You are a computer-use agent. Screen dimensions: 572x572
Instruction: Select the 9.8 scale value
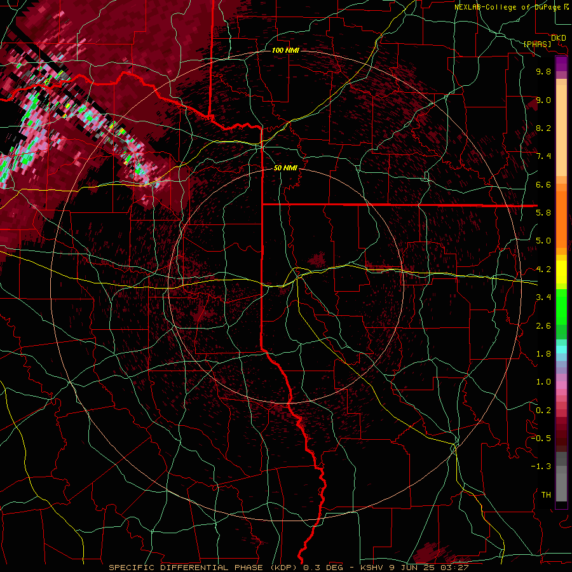click(543, 71)
